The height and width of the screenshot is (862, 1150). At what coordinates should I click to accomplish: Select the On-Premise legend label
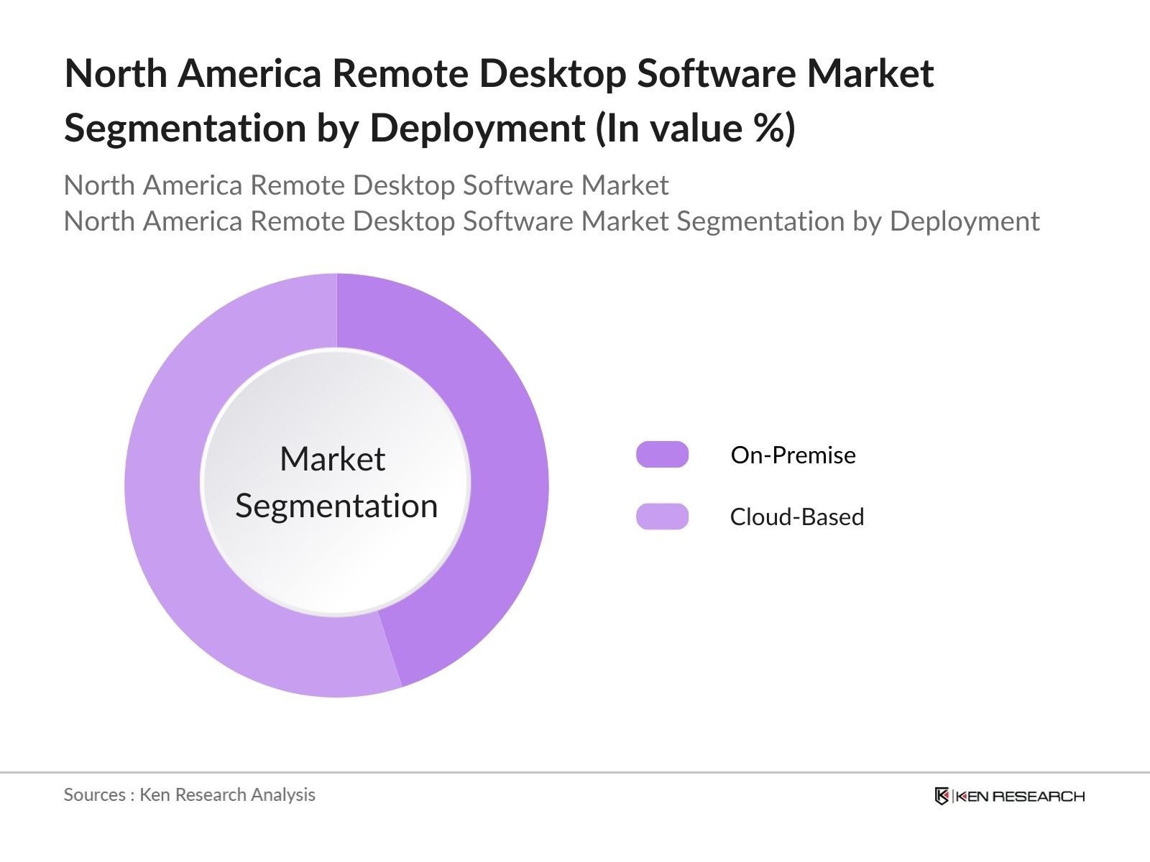793,455
